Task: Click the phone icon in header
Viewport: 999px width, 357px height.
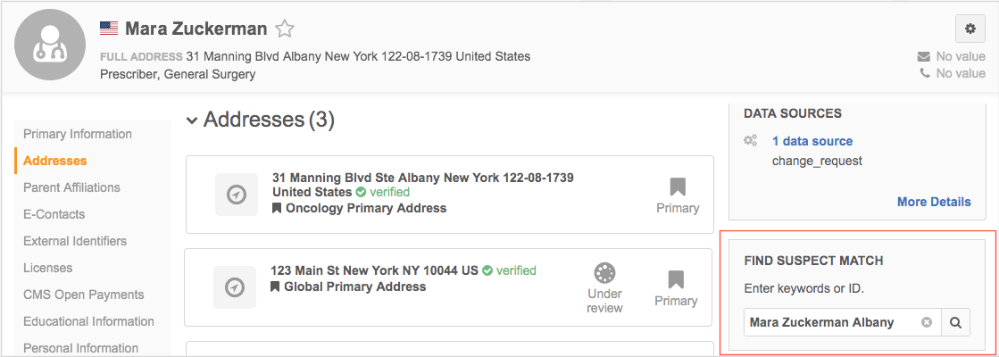Action: [925, 73]
